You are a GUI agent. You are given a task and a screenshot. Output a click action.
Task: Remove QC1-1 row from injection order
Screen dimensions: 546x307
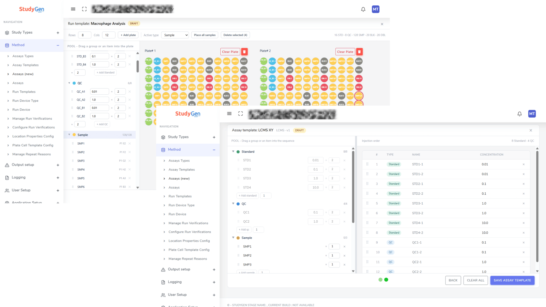pos(524,243)
